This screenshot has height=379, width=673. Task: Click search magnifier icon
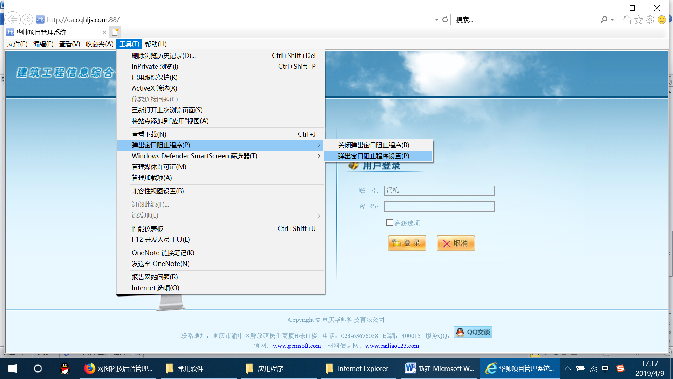pyautogui.click(x=604, y=20)
